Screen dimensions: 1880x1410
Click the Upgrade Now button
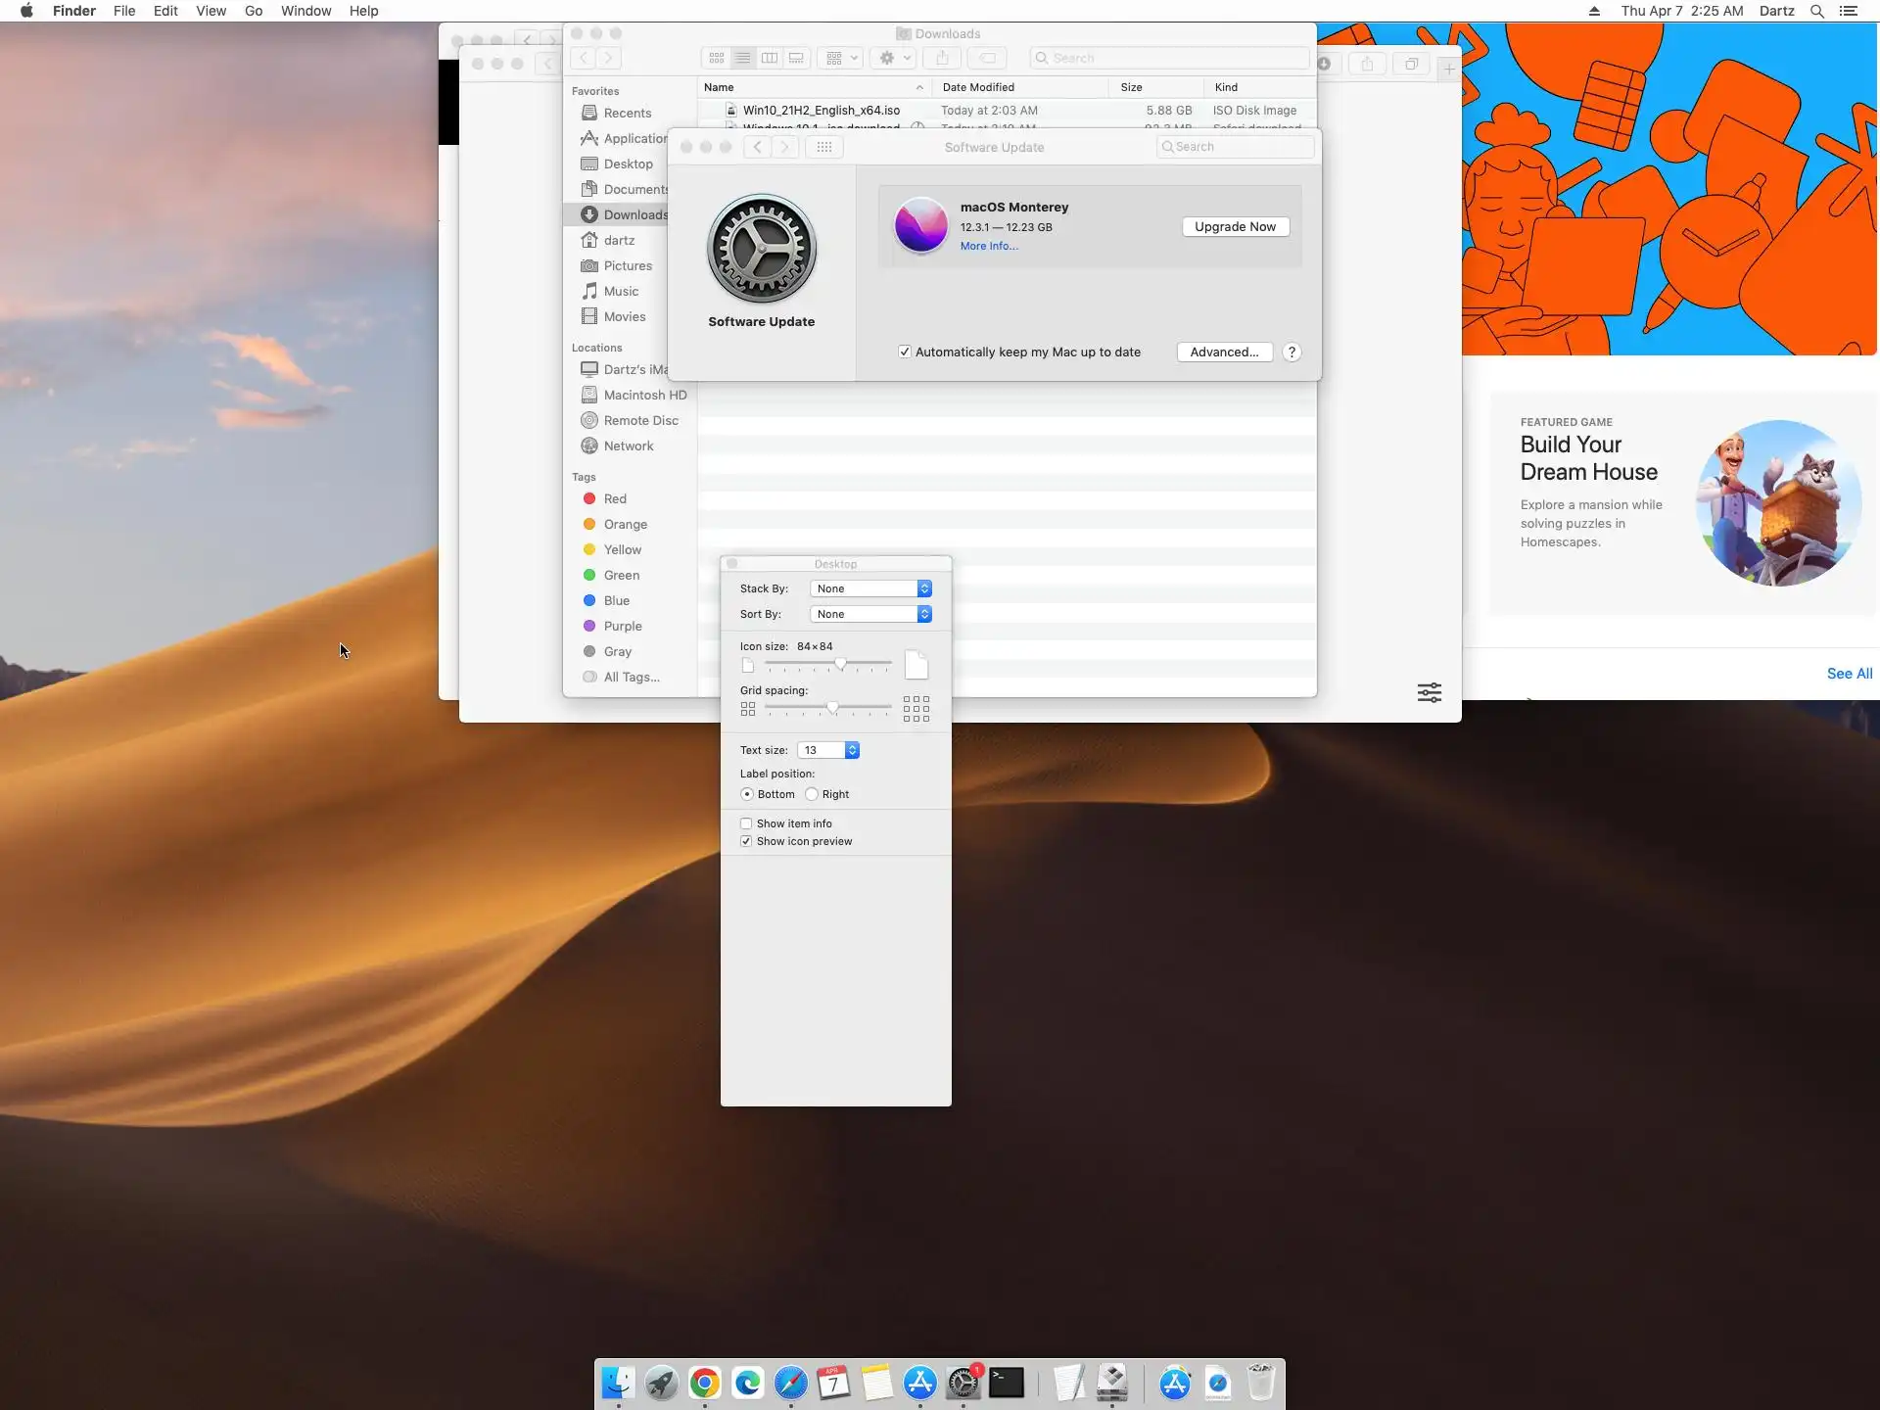[x=1235, y=226]
